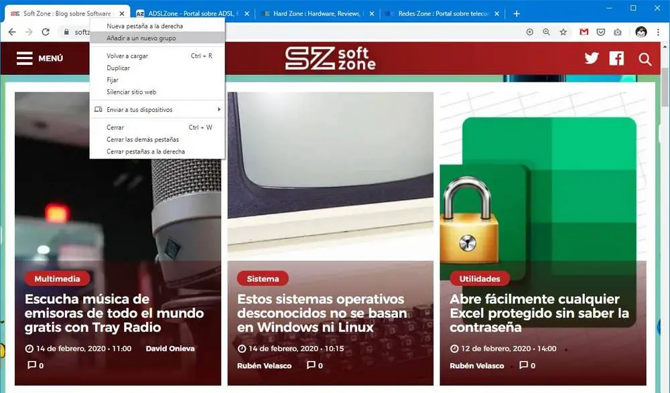Image resolution: width=670 pixels, height=393 pixels.
Task: Click the Twitter icon in site header
Action: pyautogui.click(x=592, y=58)
